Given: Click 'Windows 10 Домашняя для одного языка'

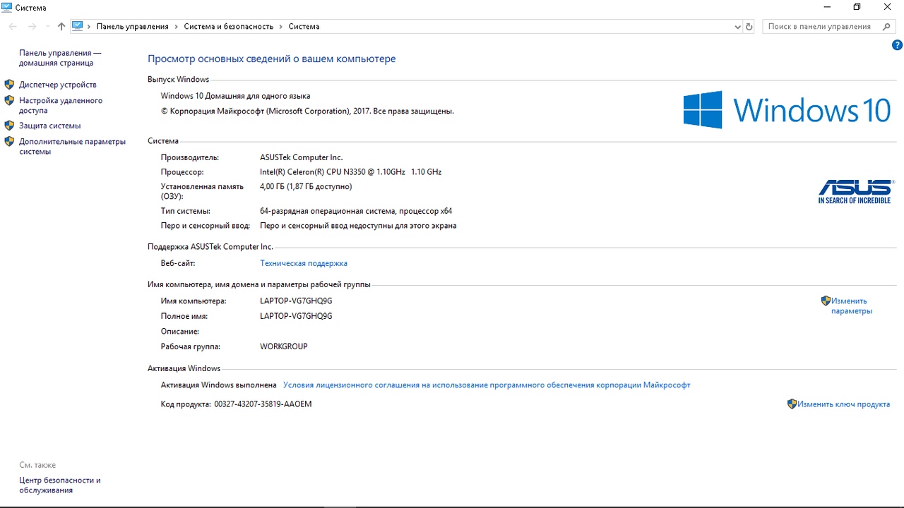Looking at the screenshot, I should click(x=235, y=96).
